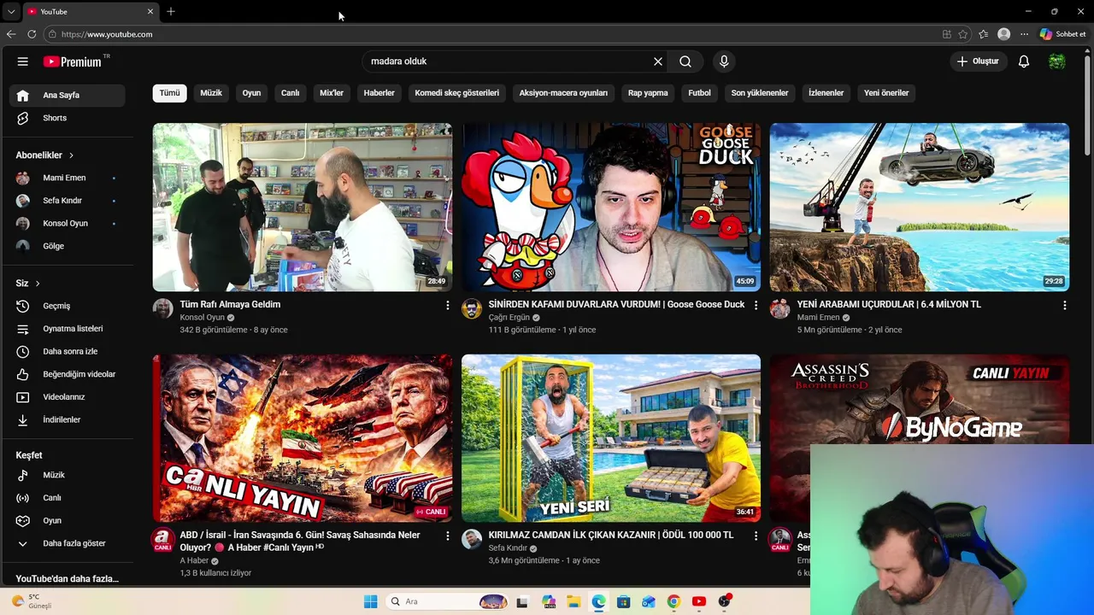Select the İzlenenler chip
Viewport: 1094px width, 615px height.
point(826,93)
